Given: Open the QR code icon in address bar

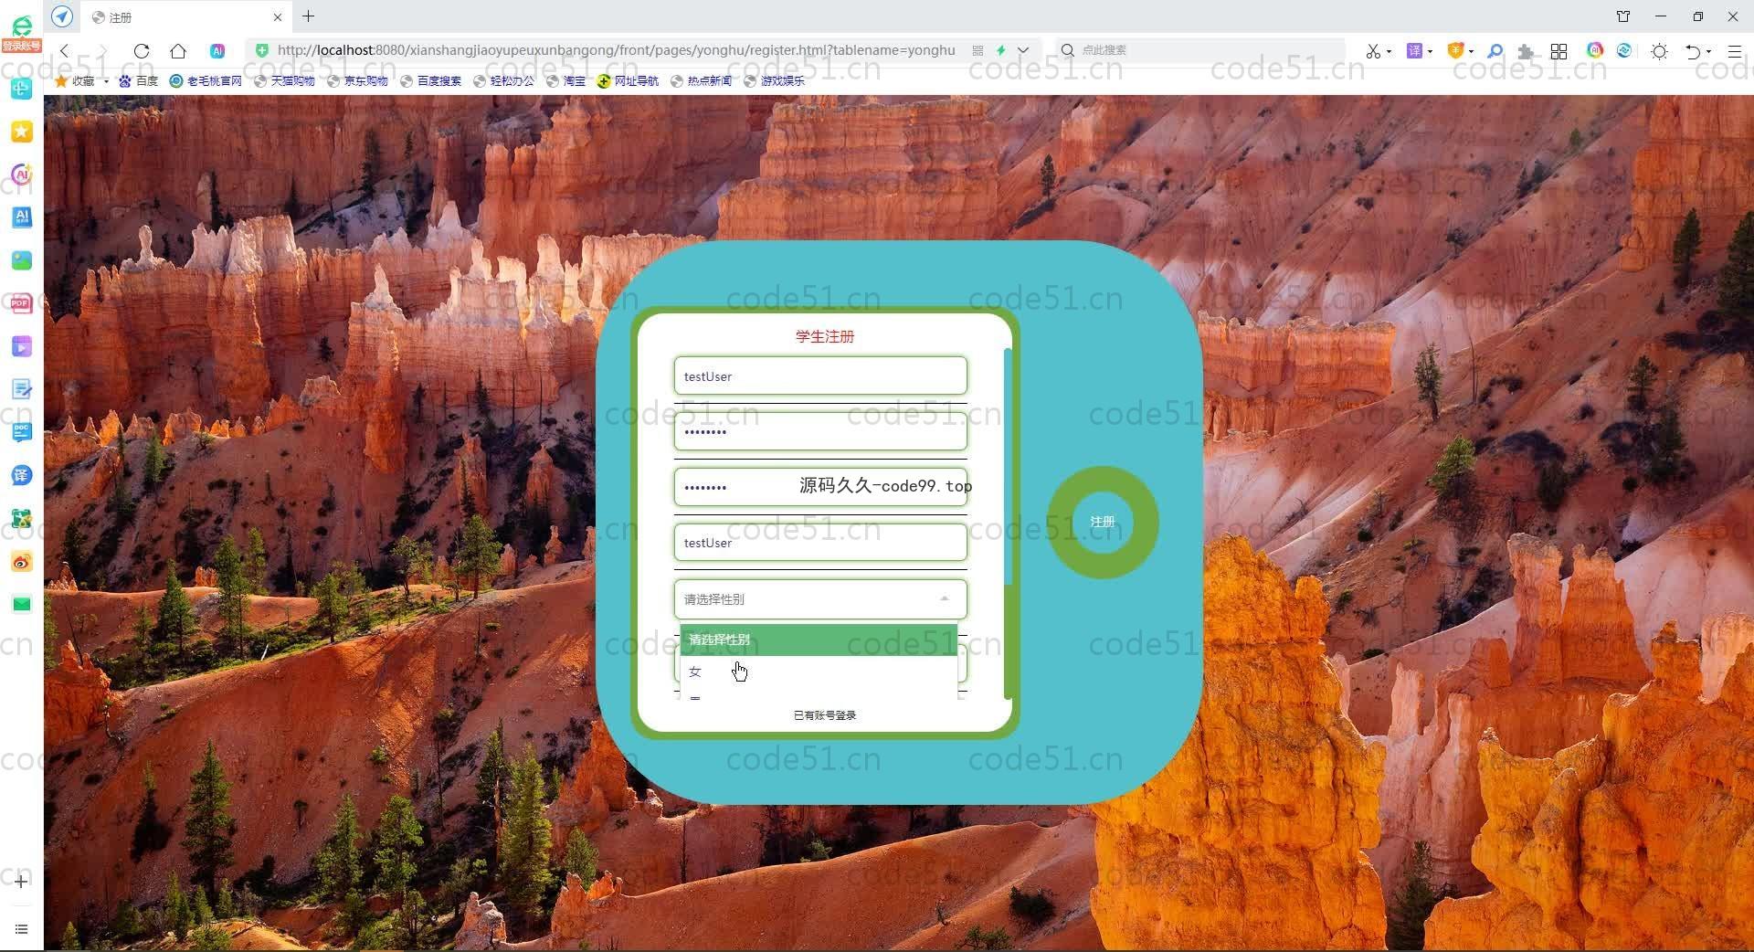Looking at the screenshot, I should [977, 50].
